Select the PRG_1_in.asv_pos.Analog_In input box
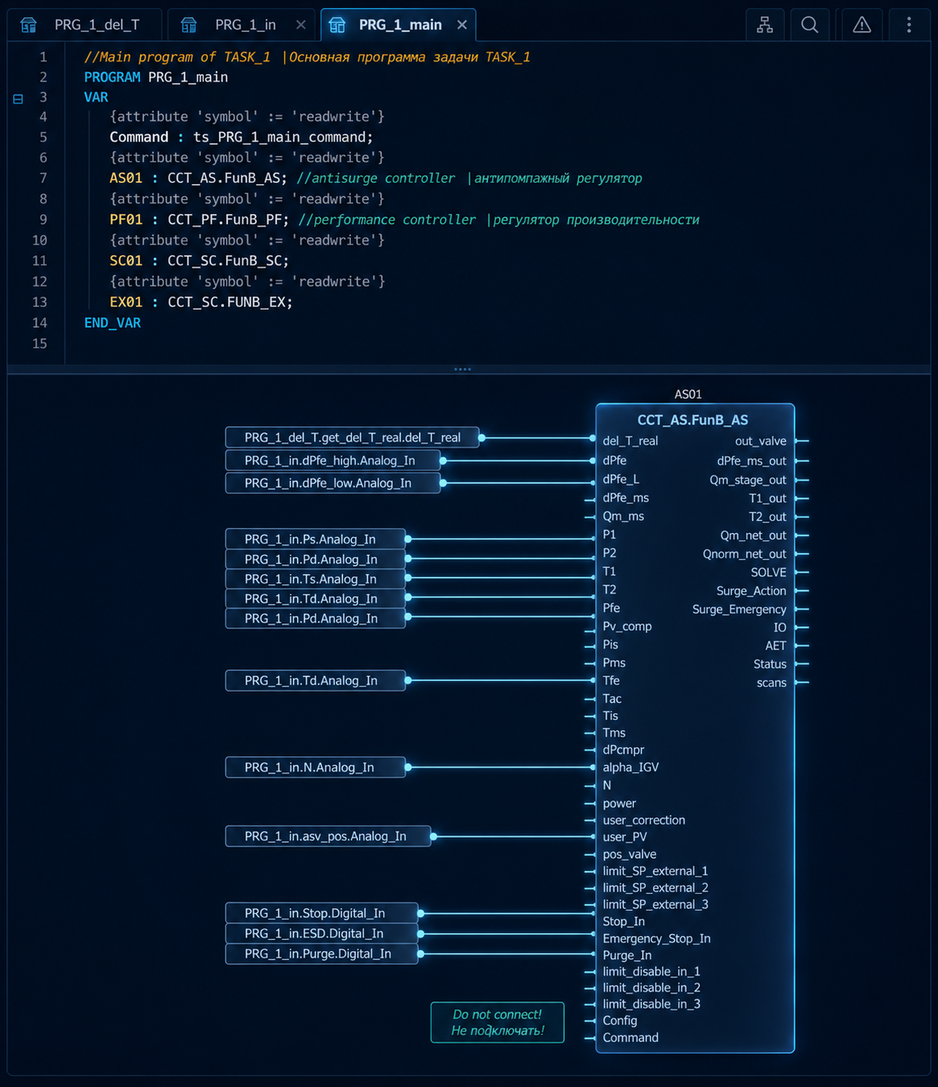Screen dimensions: 938x1087 click(328, 837)
